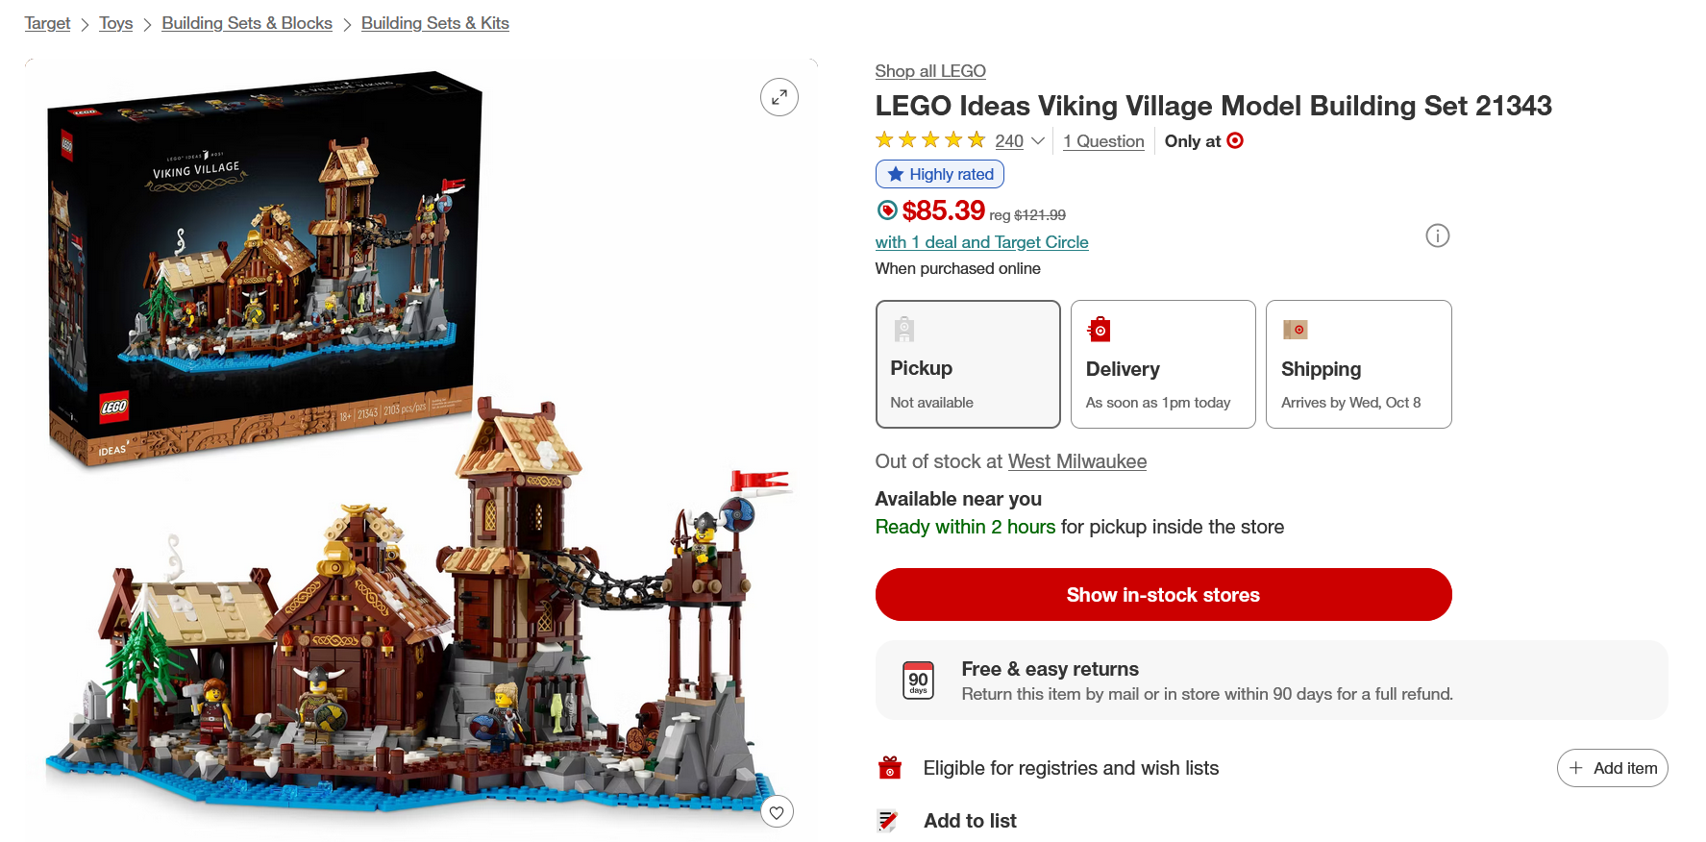
Task: Click the five-star rating stars
Action: pos(930,140)
